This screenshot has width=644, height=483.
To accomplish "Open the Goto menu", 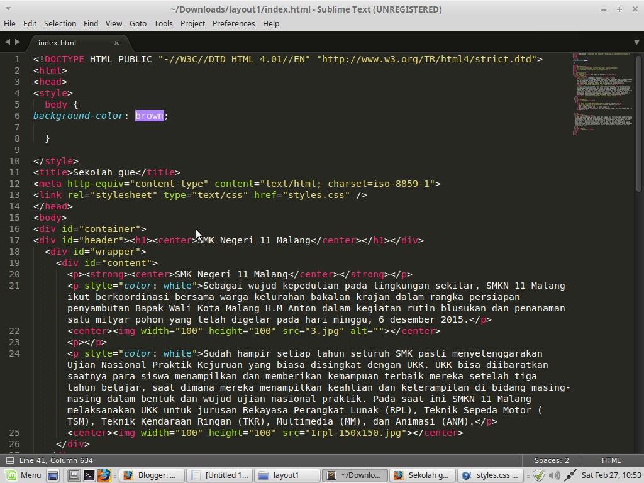I will [x=138, y=24].
